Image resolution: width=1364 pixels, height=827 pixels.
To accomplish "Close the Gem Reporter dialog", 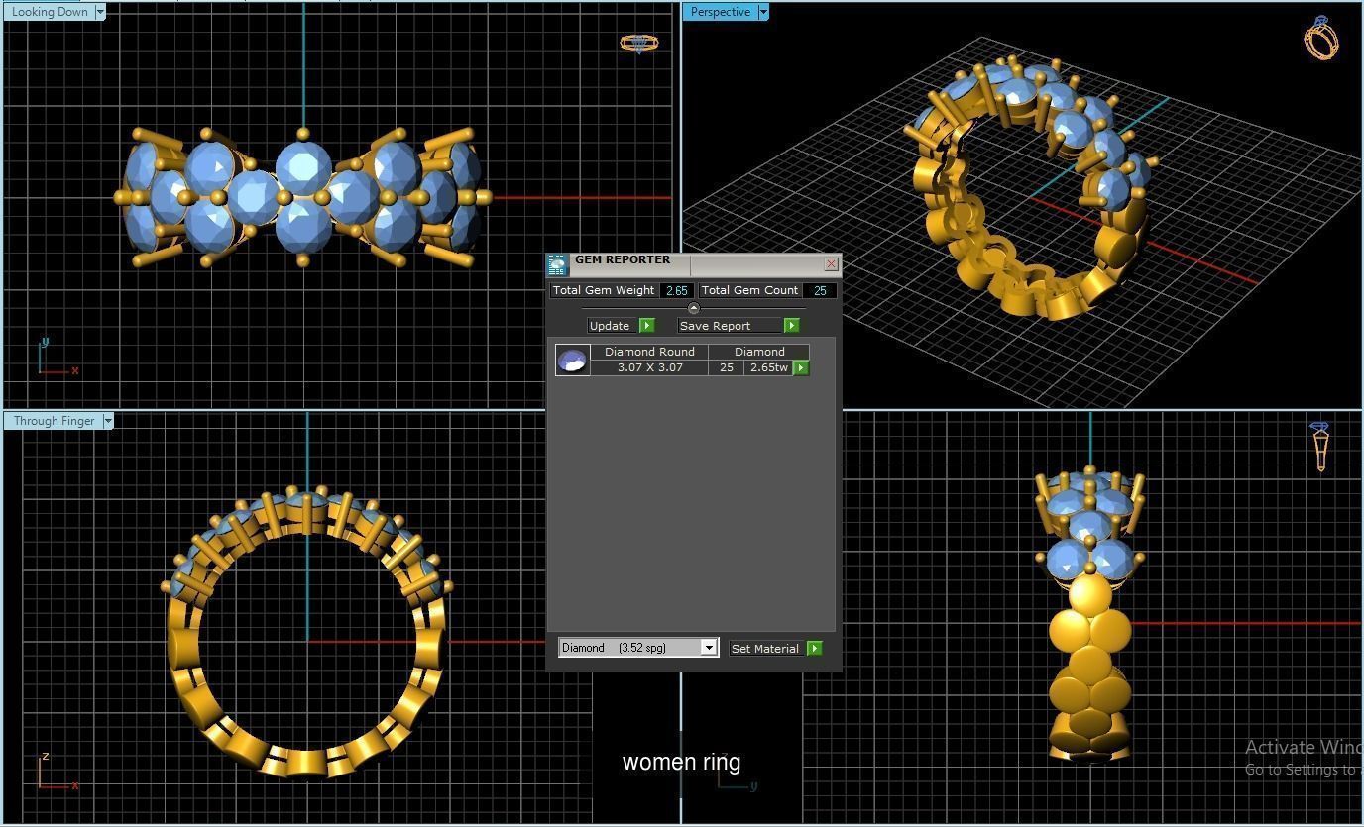I will click(831, 263).
